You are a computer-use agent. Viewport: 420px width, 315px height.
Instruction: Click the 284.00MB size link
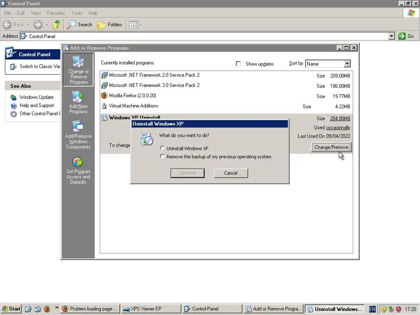click(x=340, y=119)
